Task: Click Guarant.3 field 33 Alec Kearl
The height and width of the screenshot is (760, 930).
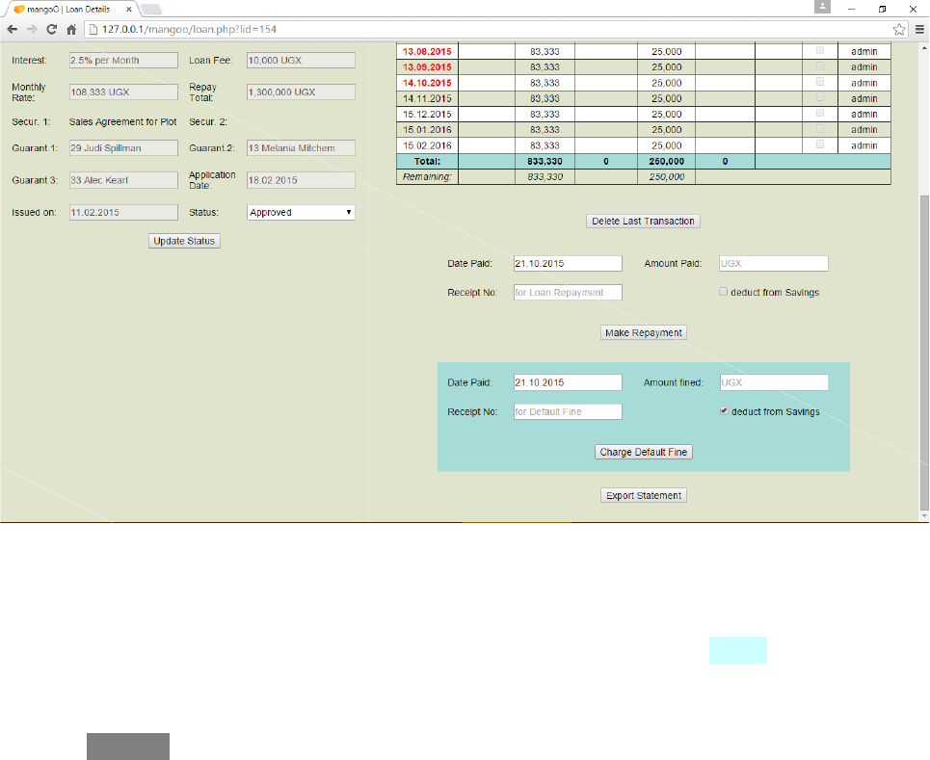Action: [123, 179]
